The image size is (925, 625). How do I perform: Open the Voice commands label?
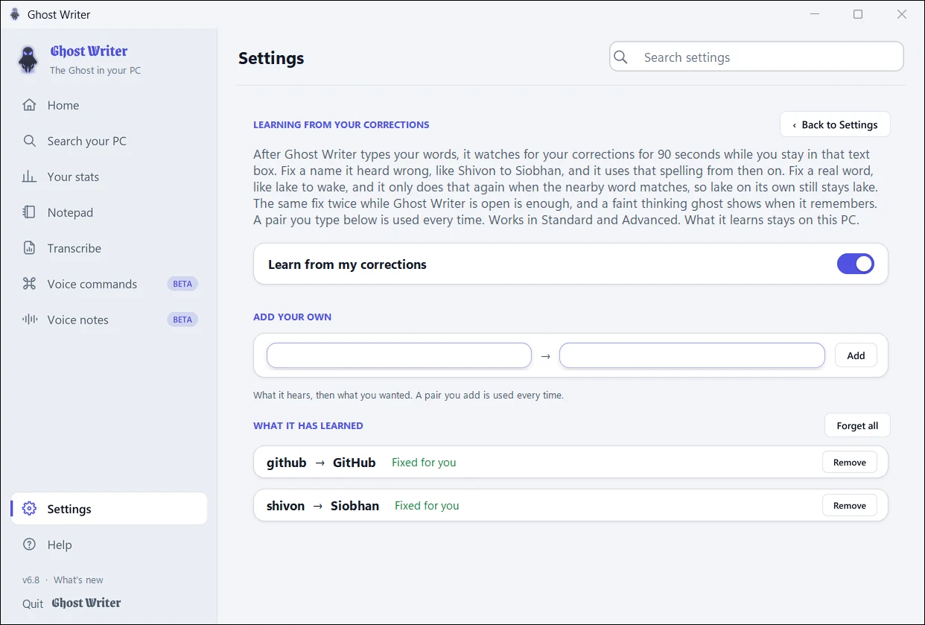92,284
